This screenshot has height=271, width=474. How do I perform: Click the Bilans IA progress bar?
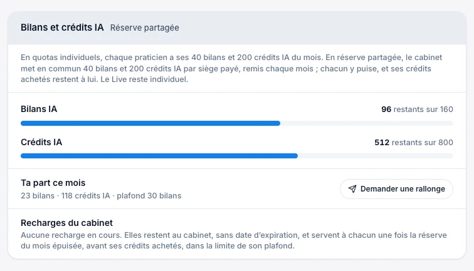pyautogui.click(x=237, y=123)
